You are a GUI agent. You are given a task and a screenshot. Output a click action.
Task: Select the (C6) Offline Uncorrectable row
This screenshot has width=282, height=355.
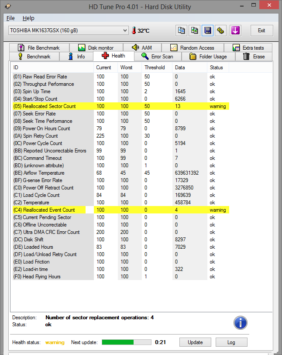[x=120, y=225]
